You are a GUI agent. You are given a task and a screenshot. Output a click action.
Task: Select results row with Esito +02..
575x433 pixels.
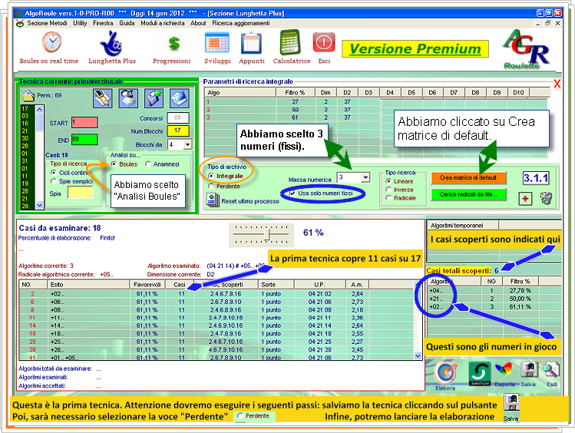click(216, 294)
